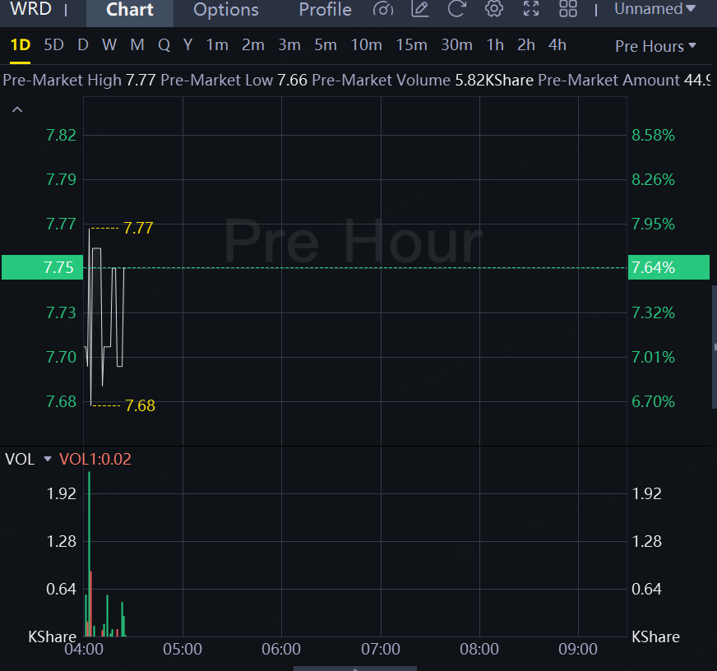Open the Options tab
This screenshot has width=717, height=671.
(226, 10)
